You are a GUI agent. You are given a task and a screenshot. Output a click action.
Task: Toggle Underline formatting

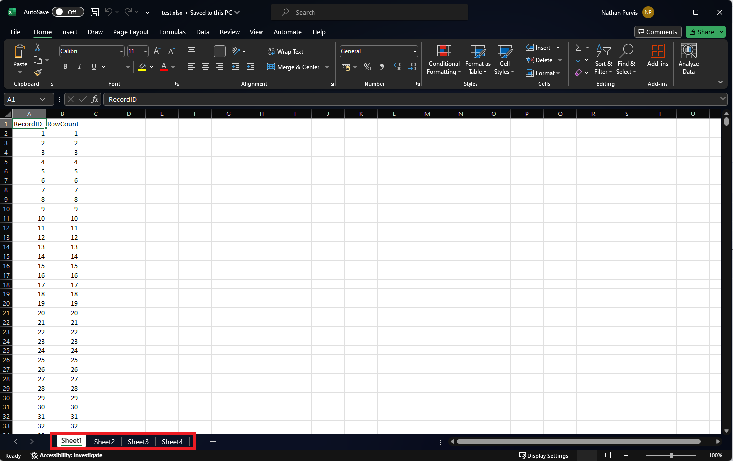pos(93,66)
